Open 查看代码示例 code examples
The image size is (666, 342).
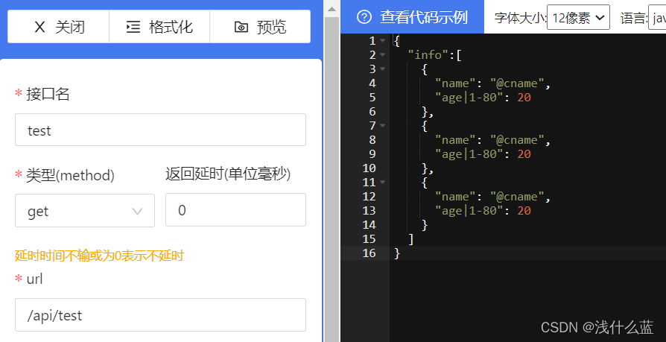coord(413,17)
